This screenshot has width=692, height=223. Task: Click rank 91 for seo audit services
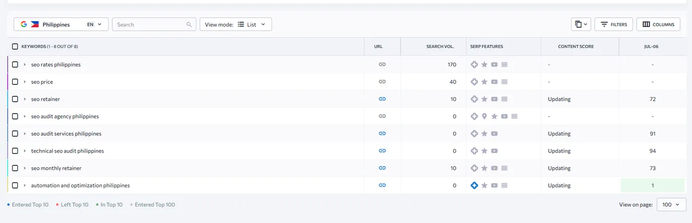(x=652, y=134)
